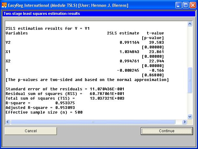Screen dimensions: 198x149
Task: Minimize the EasyReg International window
Action: click(179, 5)
